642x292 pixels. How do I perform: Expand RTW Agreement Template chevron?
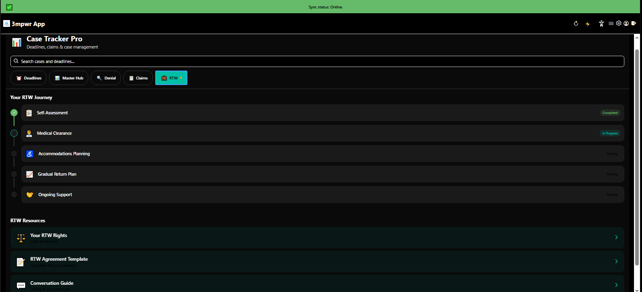[x=616, y=262]
